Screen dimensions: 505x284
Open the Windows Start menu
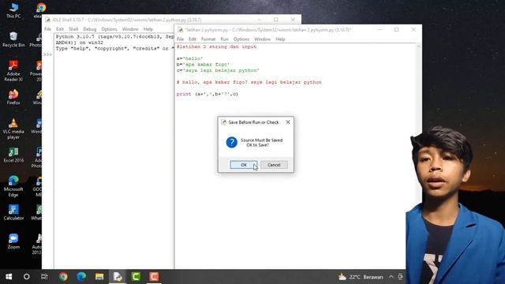[9, 277]
